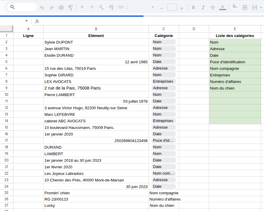Select column B header
Image resolution: width=264 pixels, height=211 pixels.
pyautogui.click(x=96, y=29)
